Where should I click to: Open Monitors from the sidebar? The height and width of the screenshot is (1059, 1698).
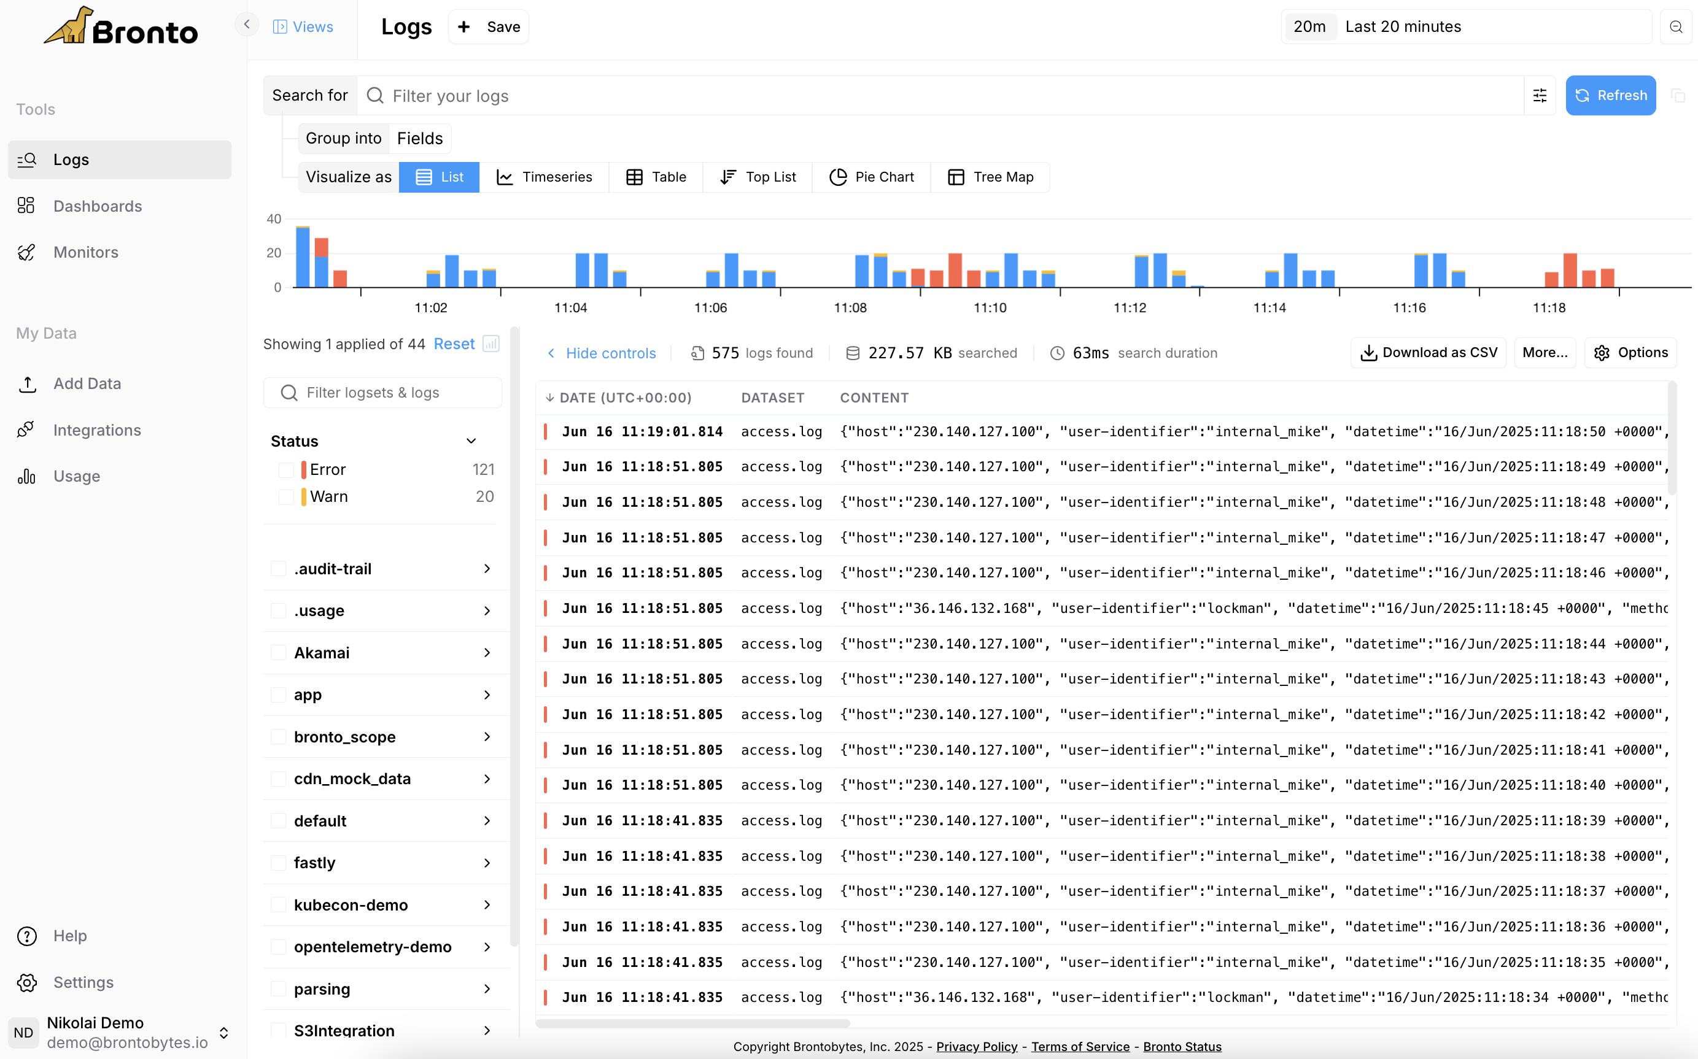click(x=86, y=252)
